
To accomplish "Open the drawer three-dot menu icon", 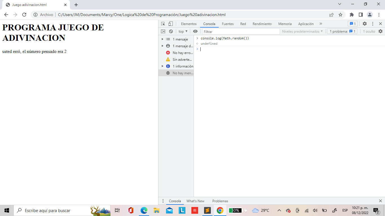I will tap(163, 201).
